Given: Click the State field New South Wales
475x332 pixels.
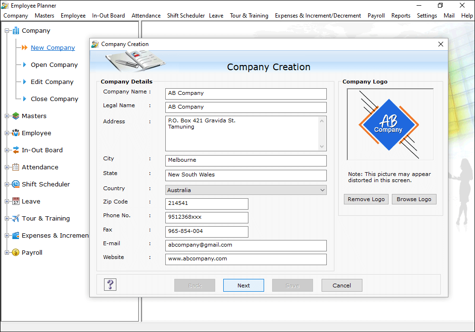Looking at the screenshot, I should tap(246, 175).
